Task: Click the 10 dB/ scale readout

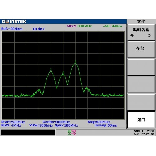Action: pyautogui.click(x=38, y=29)
